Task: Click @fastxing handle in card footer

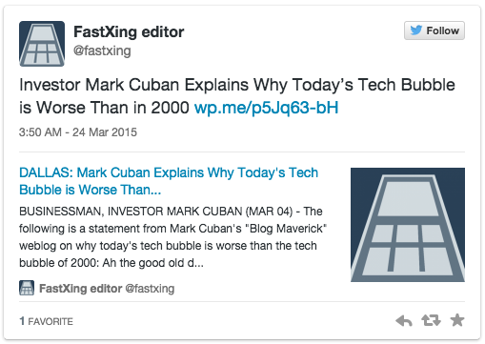Action: [150, 289]
